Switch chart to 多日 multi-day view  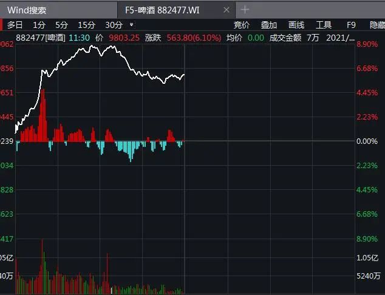(x=15, y=24)
